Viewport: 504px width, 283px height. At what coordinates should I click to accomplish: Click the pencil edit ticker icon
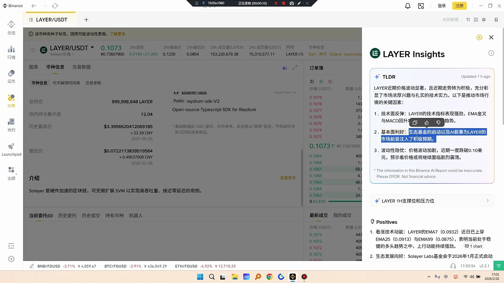(31, 266)
